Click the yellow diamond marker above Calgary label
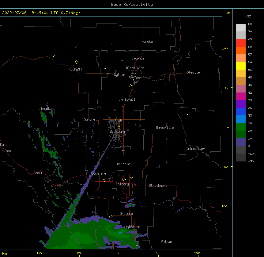The height and width of the screenshot is (257, 264). 124,180
